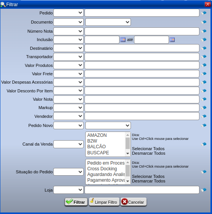Click eraser icon on the Loja row
The width and height of the screenshot is (212, 214).
coord(204,190)
